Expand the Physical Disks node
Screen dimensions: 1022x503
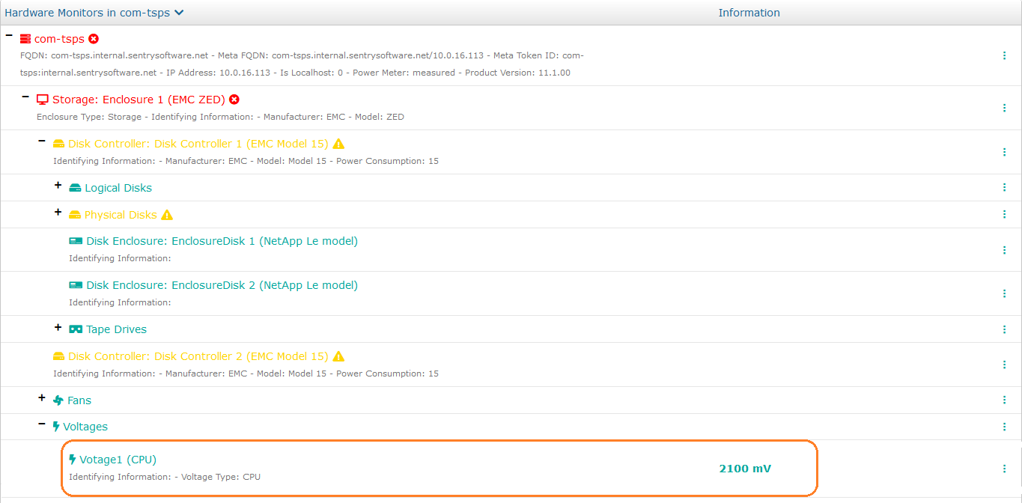(58, 212)
